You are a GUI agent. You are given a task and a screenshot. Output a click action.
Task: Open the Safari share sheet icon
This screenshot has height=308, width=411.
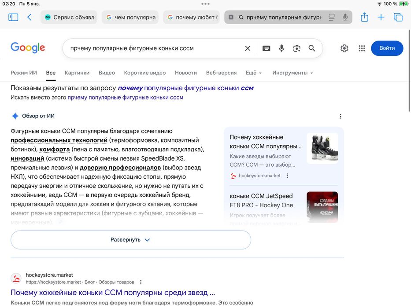(364, 17)
